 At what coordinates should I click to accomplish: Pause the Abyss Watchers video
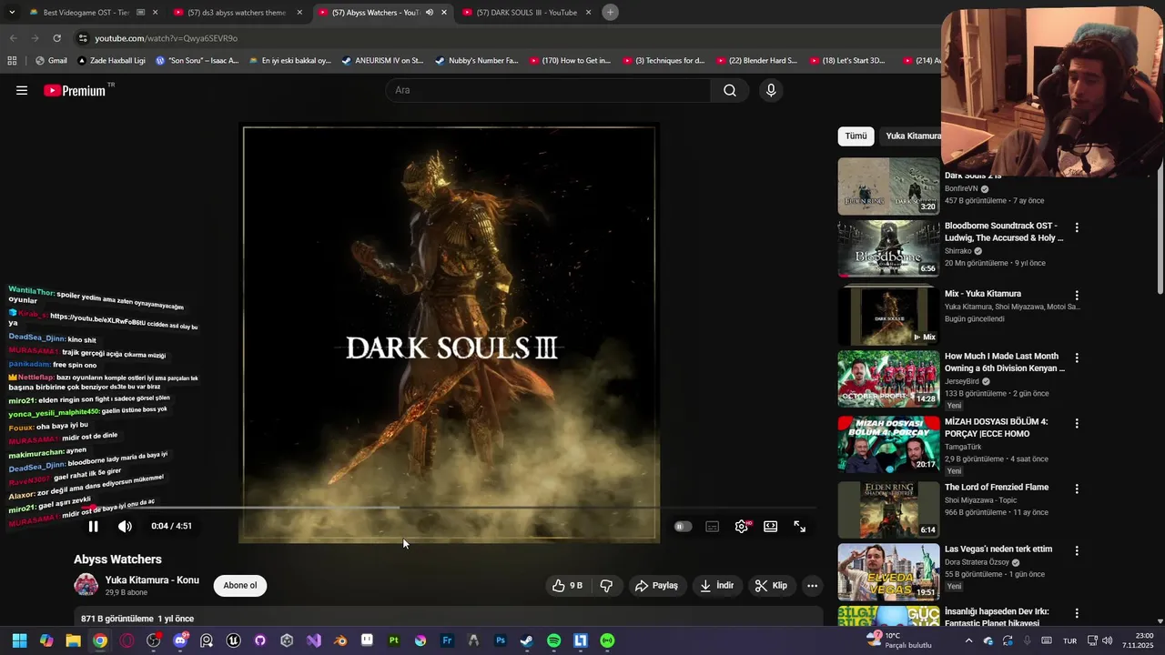[x=93, y=526]
